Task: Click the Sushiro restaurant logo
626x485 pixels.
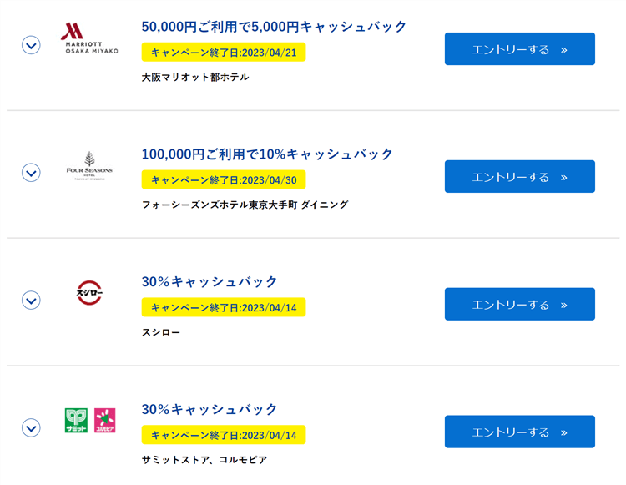Action: (x=89, y=294)
